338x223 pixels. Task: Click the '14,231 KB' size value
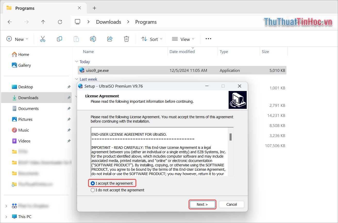[276, 115]
